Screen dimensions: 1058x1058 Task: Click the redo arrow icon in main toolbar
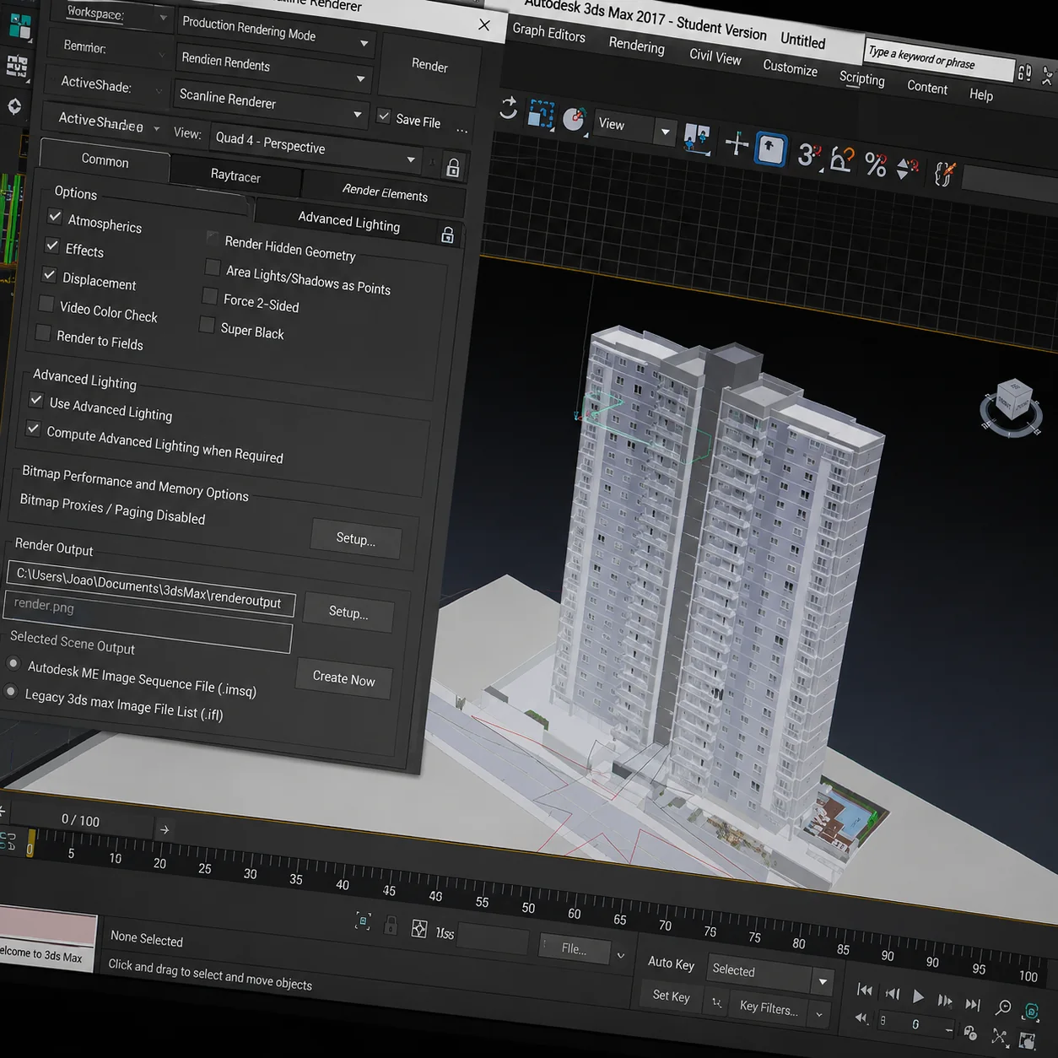coord(508,108)
